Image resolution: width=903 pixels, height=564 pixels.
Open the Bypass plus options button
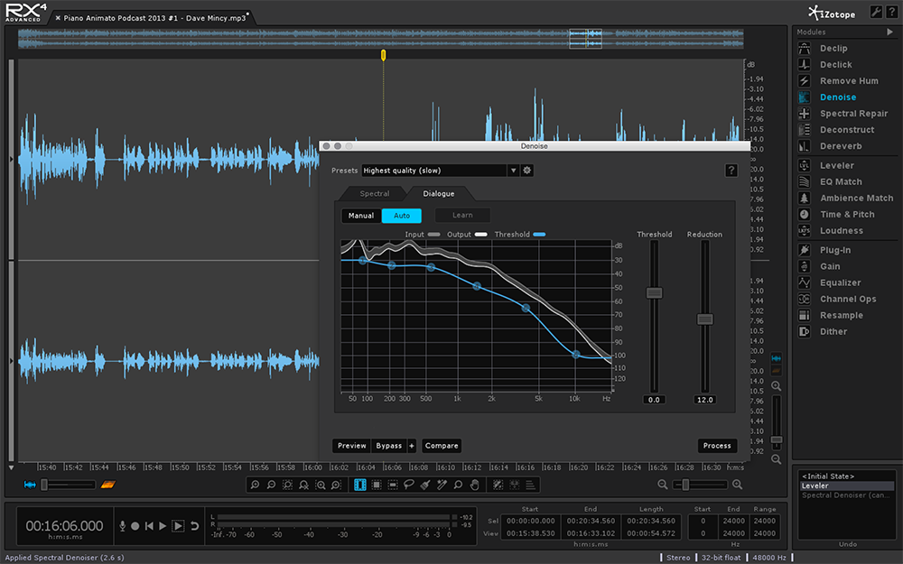tap(412, 446)
